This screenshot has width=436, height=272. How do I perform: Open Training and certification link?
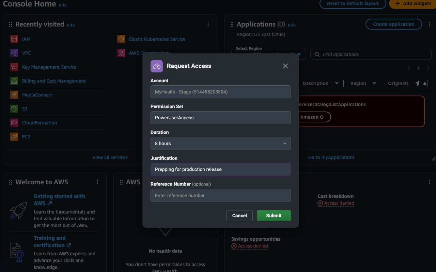click(52, 241)
